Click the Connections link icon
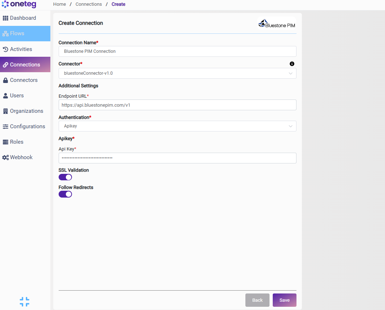Screen dimensions: 385x310 tap(5, 65)
